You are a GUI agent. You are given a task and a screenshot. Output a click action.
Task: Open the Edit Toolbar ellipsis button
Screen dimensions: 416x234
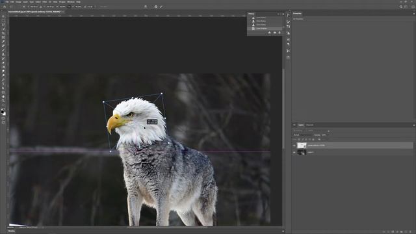click(3, 105)
